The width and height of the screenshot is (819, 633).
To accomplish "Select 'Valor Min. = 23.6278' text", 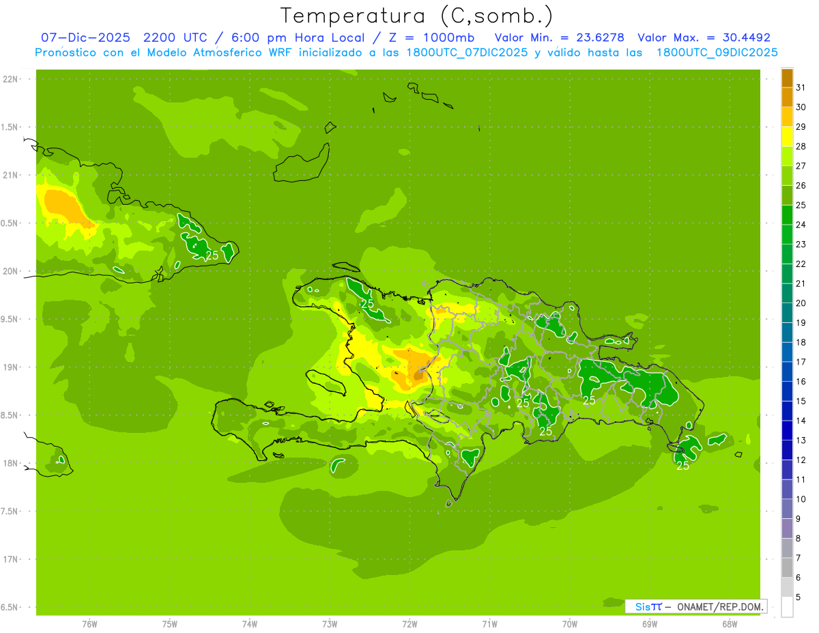I will (x=558, y=38).
